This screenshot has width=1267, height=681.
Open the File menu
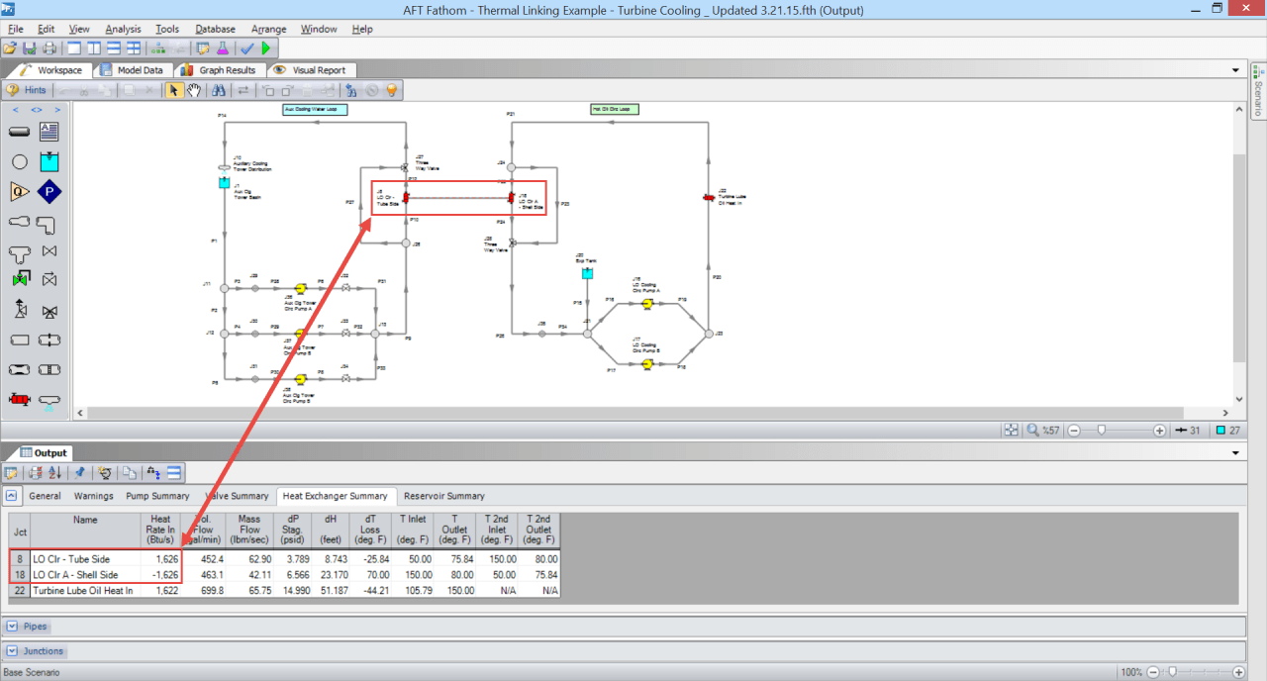click(15, 29)
